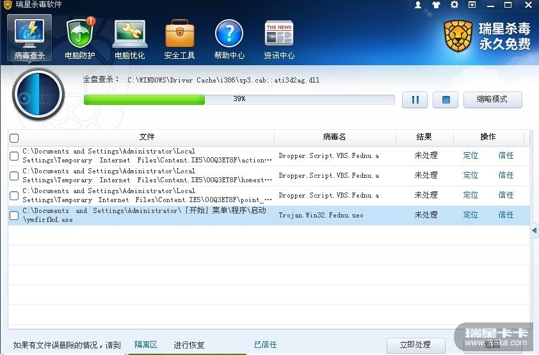Open the 病毒查杀 virus scan tab

pyautogui.click(x=29, y=38)
